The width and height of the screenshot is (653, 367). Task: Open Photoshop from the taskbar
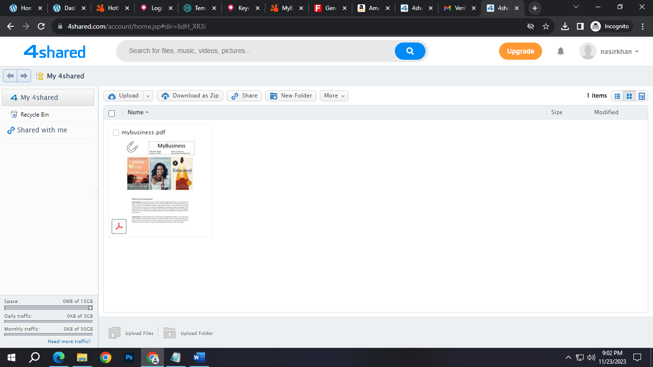(129, 357)
